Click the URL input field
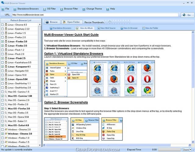Viewport: 195px width, 152px height. (95, 15)
